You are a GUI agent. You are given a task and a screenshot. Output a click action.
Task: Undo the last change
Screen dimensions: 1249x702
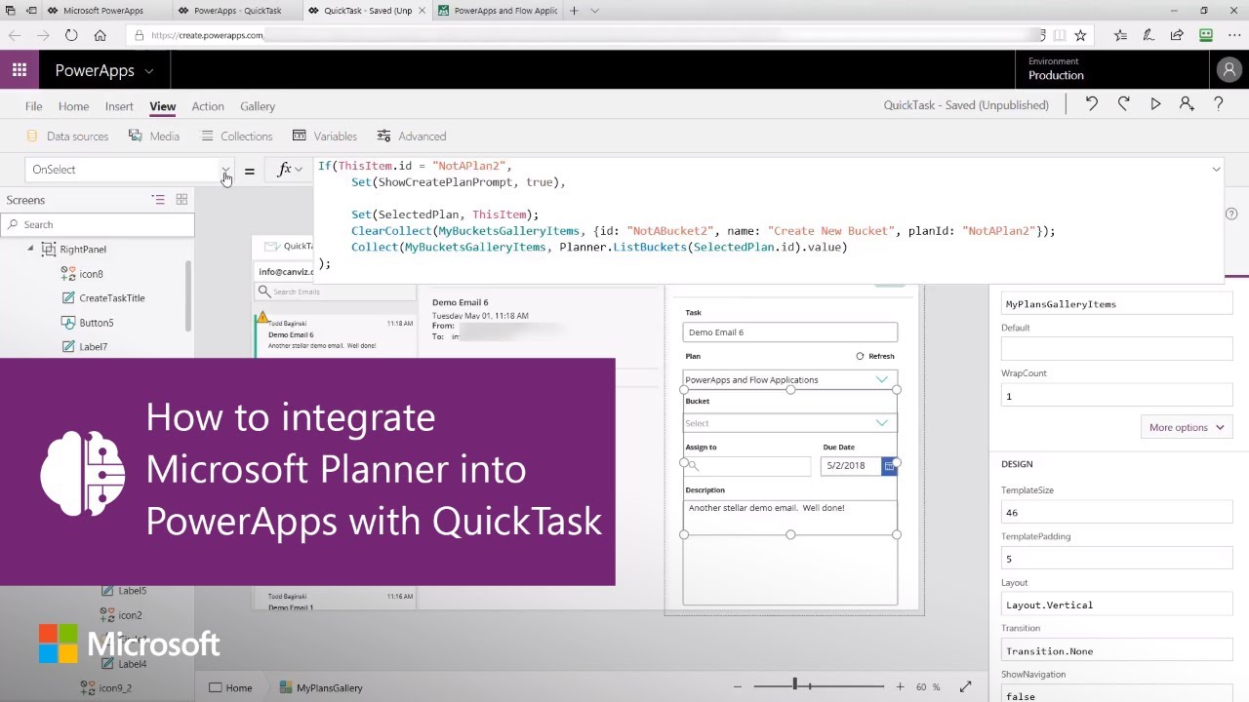(1092, 104)
